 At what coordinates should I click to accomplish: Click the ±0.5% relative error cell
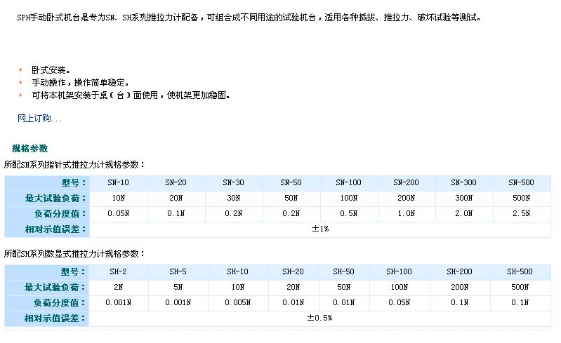click(319, 318)
